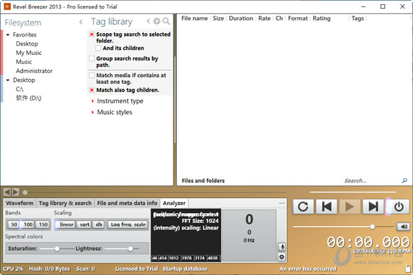Sort by Duration column header

point(241,19)
